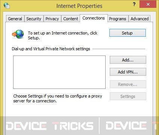
Task: Open the Programs tab
Action: click(118, 19)
